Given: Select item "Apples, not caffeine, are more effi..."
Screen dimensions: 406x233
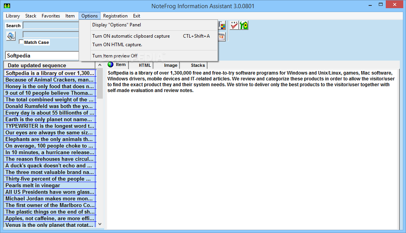Looking at the screenshot, I should pyautogui.click(x=50, y=219).
